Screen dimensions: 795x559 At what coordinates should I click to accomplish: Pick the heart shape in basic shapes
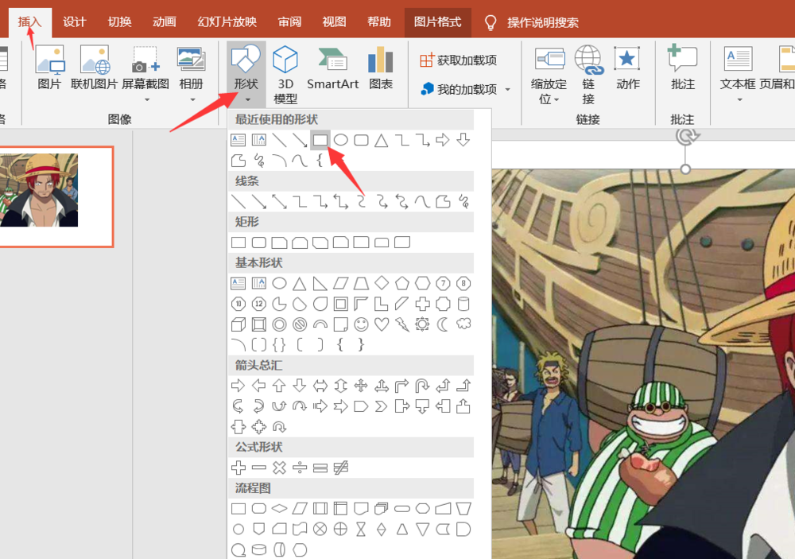click(x=382, y=324)
